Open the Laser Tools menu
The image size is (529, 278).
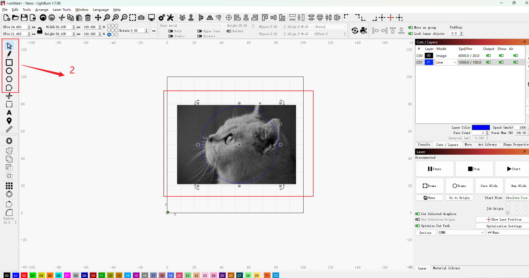tap(62, 10)
